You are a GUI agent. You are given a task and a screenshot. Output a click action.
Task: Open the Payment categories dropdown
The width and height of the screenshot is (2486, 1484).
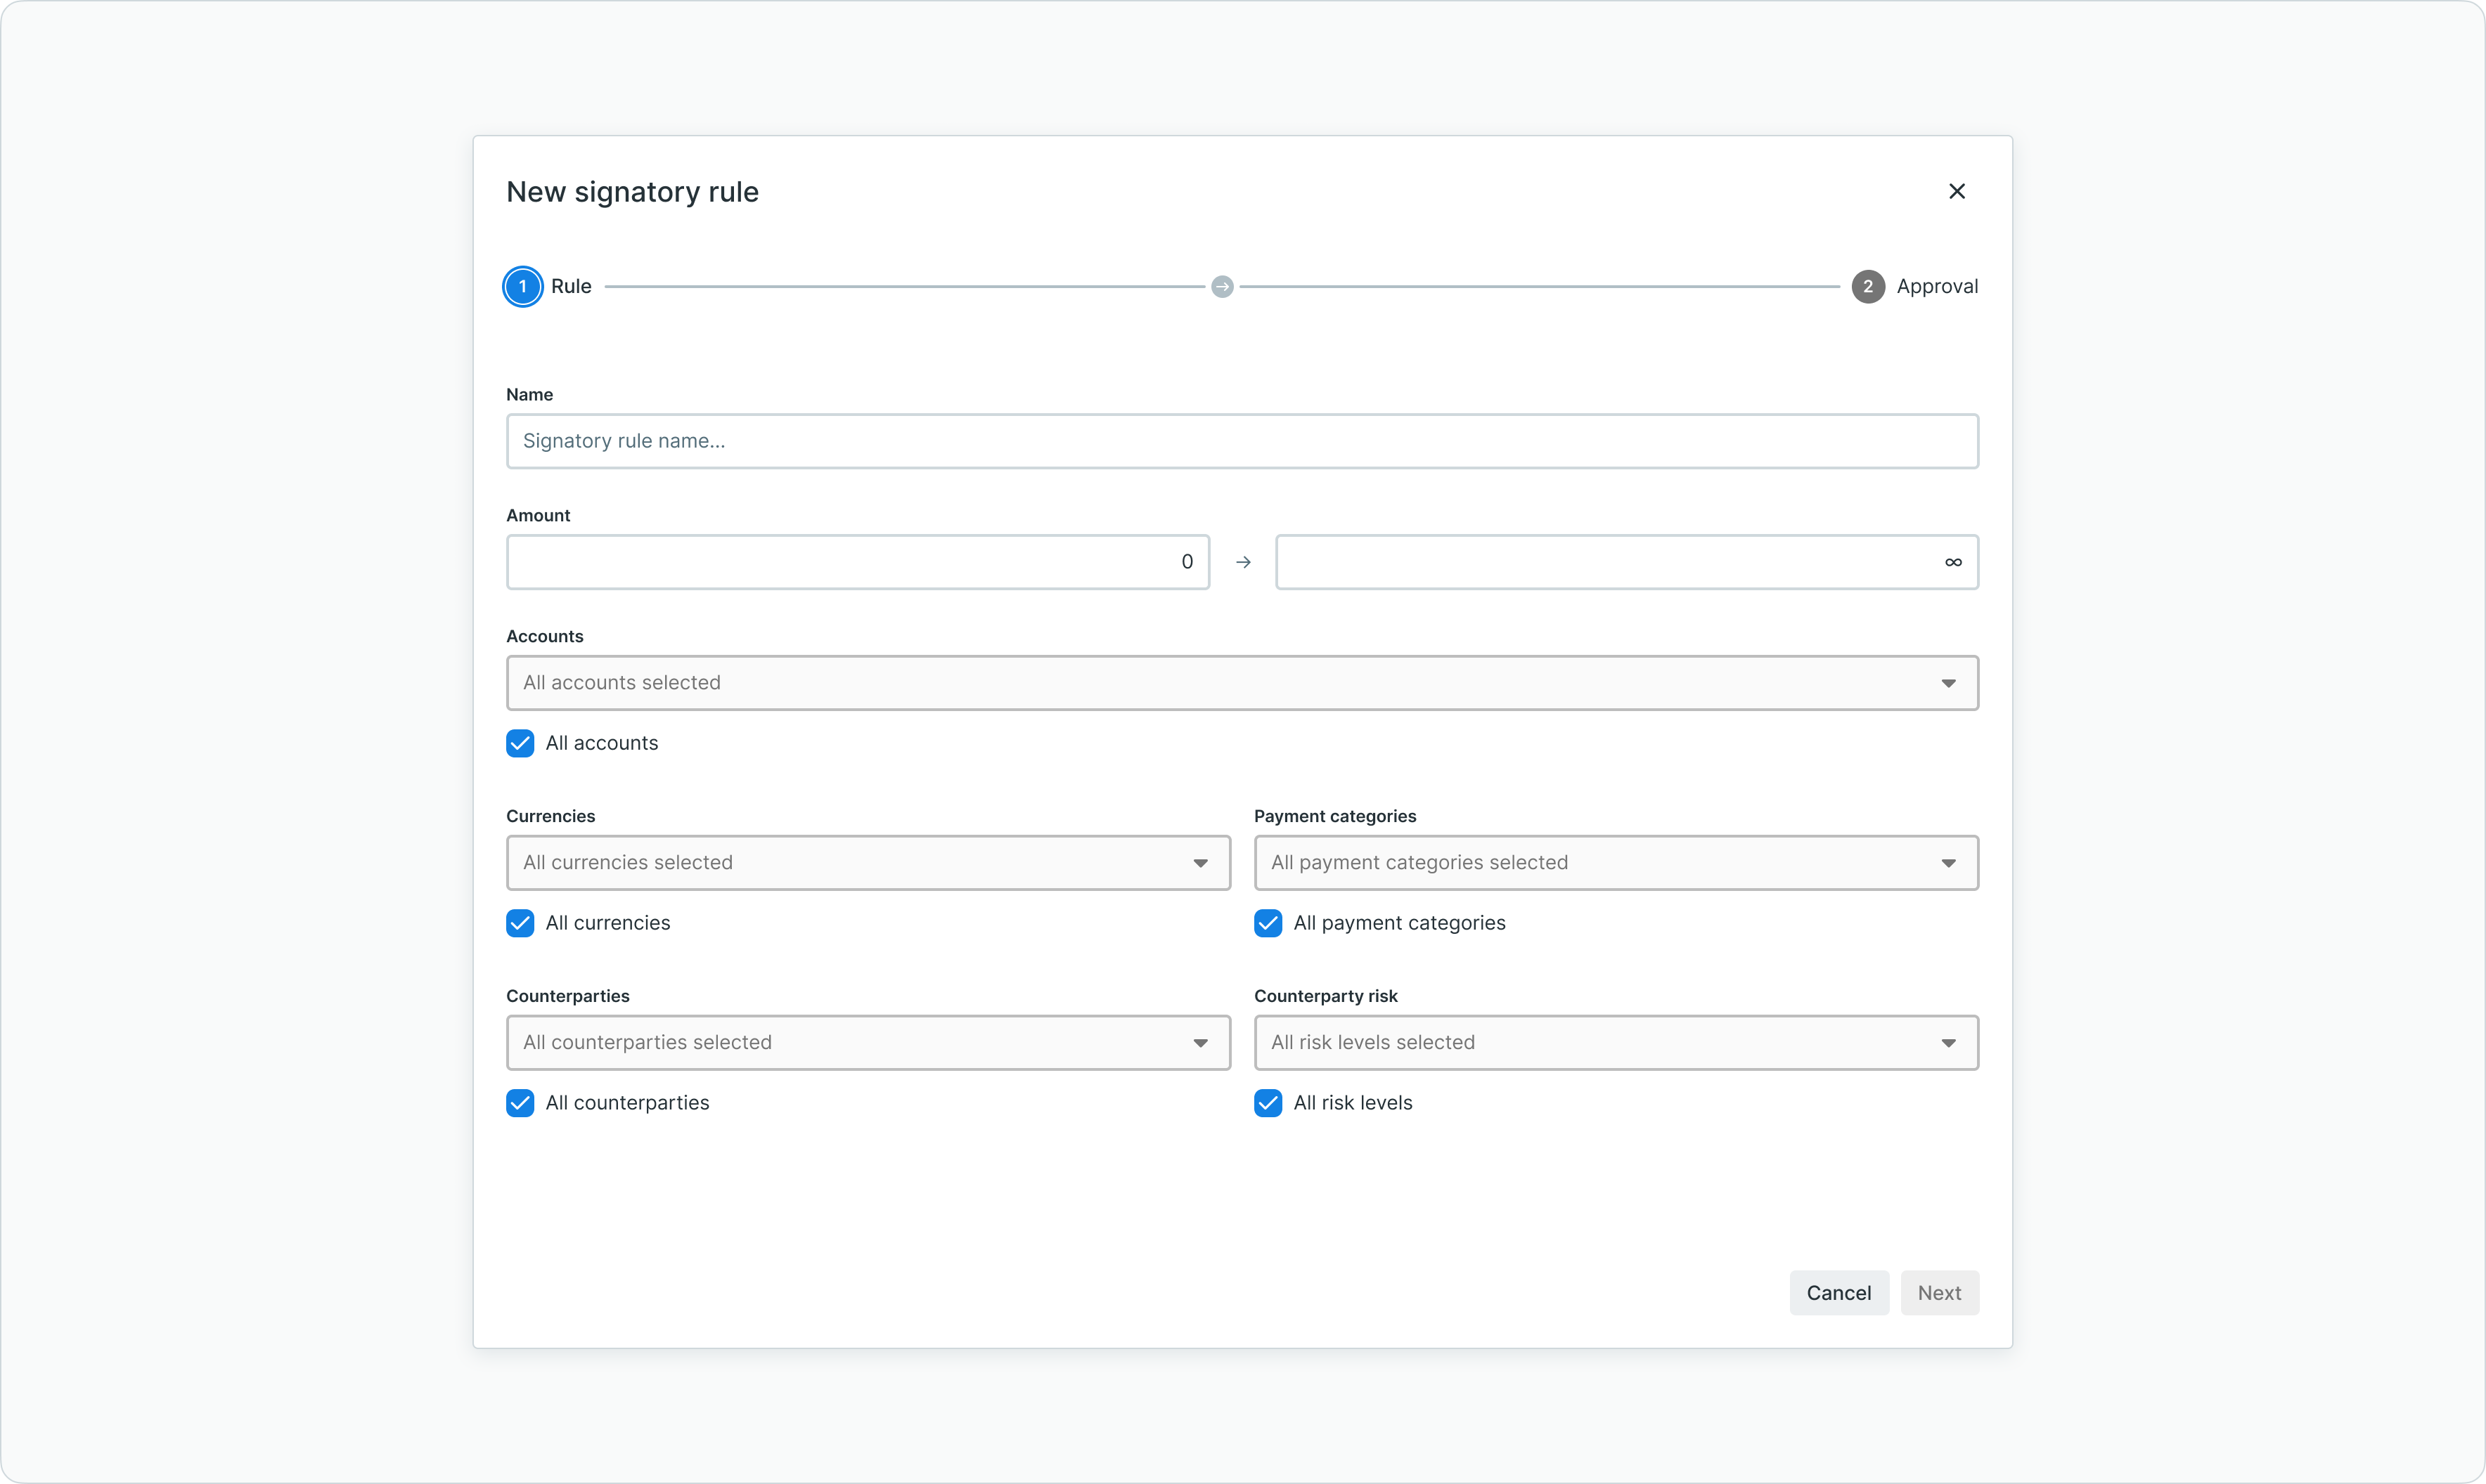tap(1615, 863)
